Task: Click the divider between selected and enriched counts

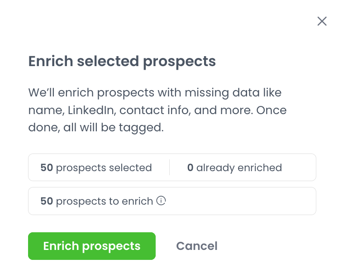Action: point(170,168)
